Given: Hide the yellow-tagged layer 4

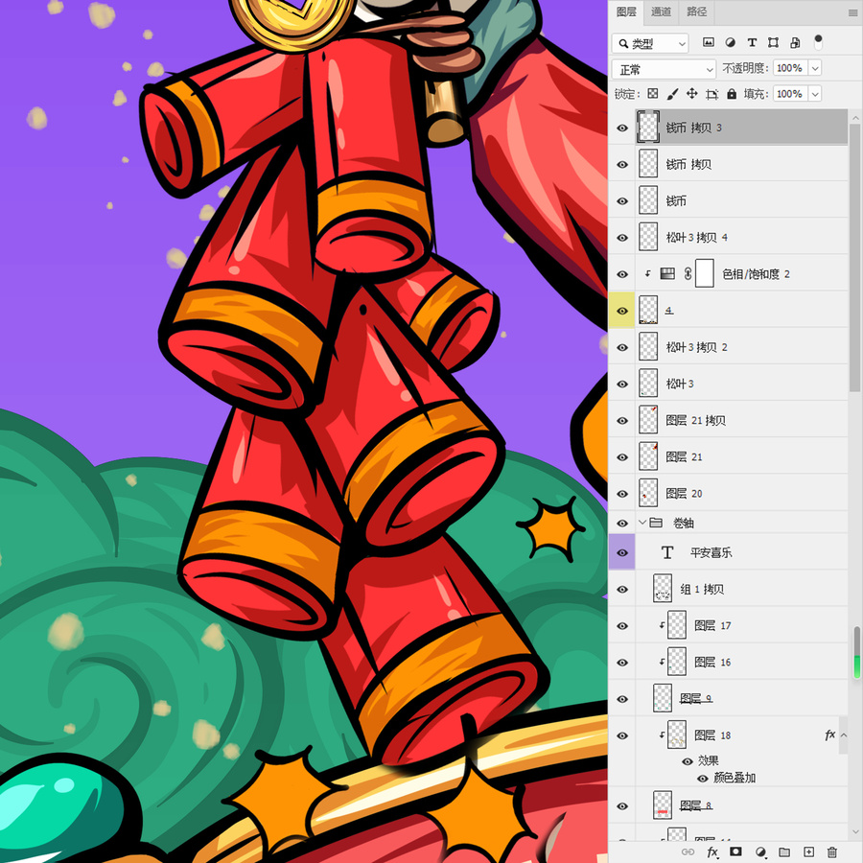Looking at the screenshot, I should [x=622, y=311].
